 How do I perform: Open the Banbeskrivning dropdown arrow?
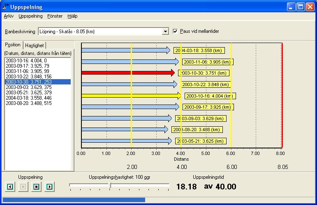tap(165, 32)
